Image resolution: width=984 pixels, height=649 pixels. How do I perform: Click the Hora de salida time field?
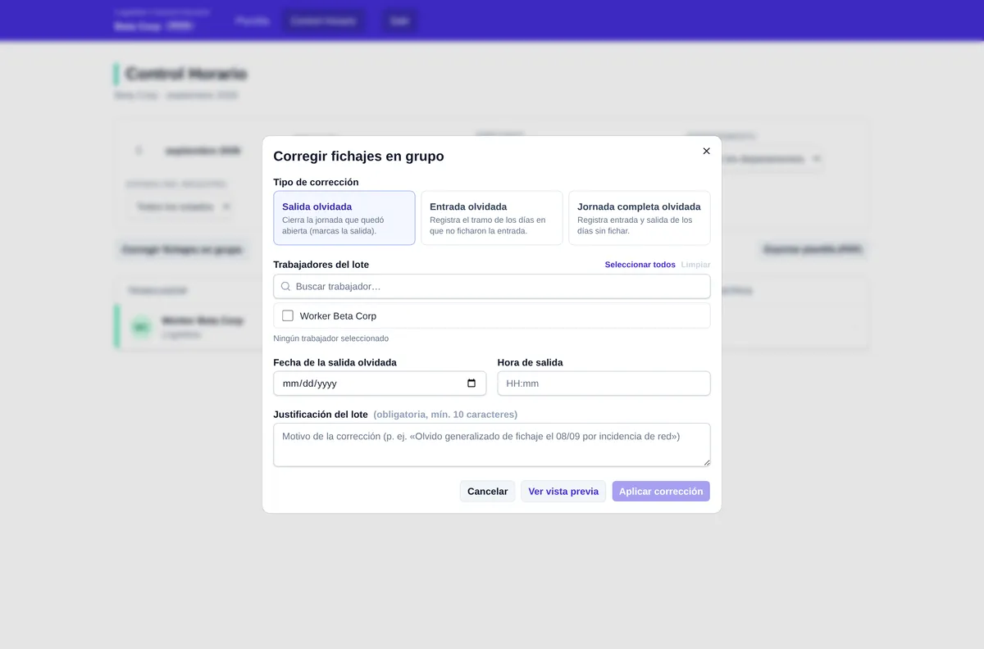(x=604, y=383)
